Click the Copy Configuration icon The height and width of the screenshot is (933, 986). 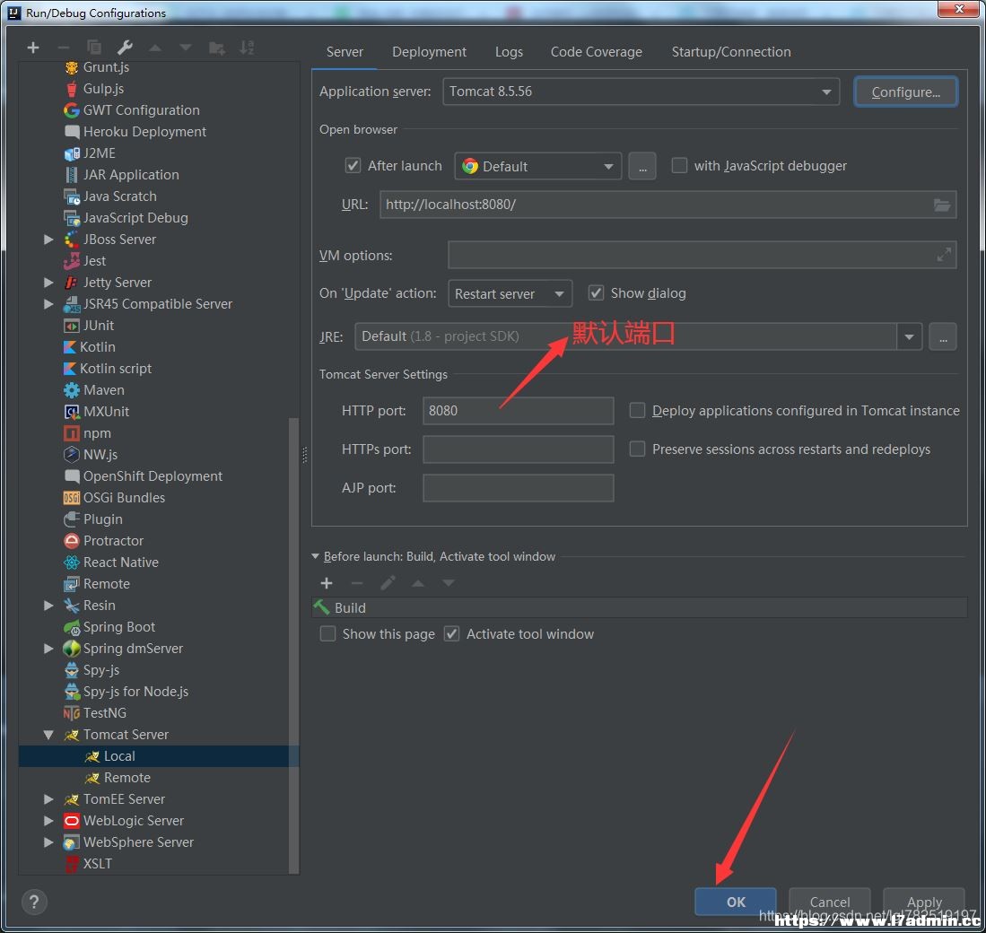pos(93,48)
